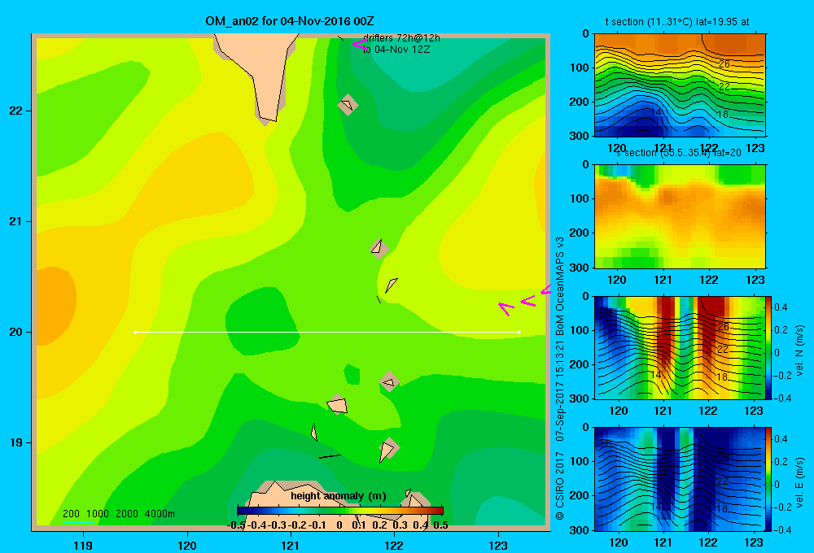Select the height anomaly color bar
Viewport: 814px width, 553px height.
pyautogui.click(x=340, y=510)
